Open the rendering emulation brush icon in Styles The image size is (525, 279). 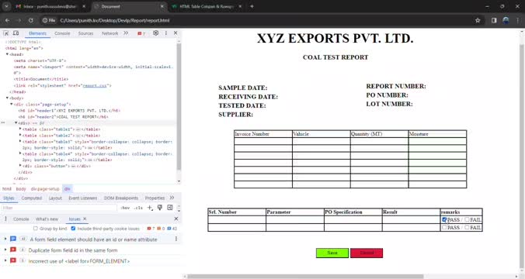[160, 208]
